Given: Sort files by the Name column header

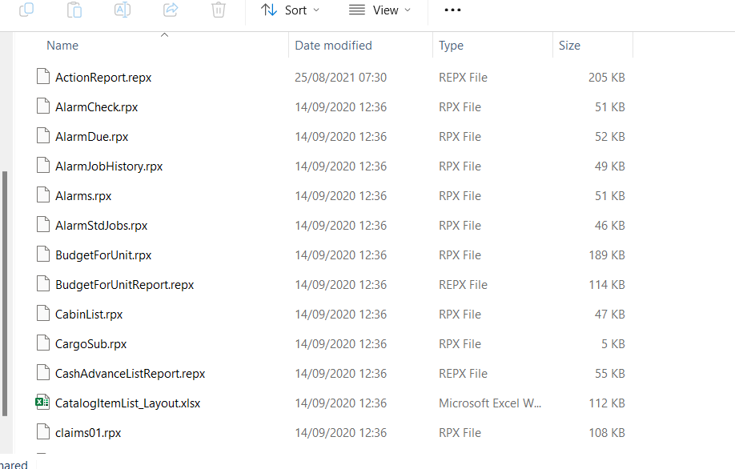Looking at the screenshot, I should point(62,46).
